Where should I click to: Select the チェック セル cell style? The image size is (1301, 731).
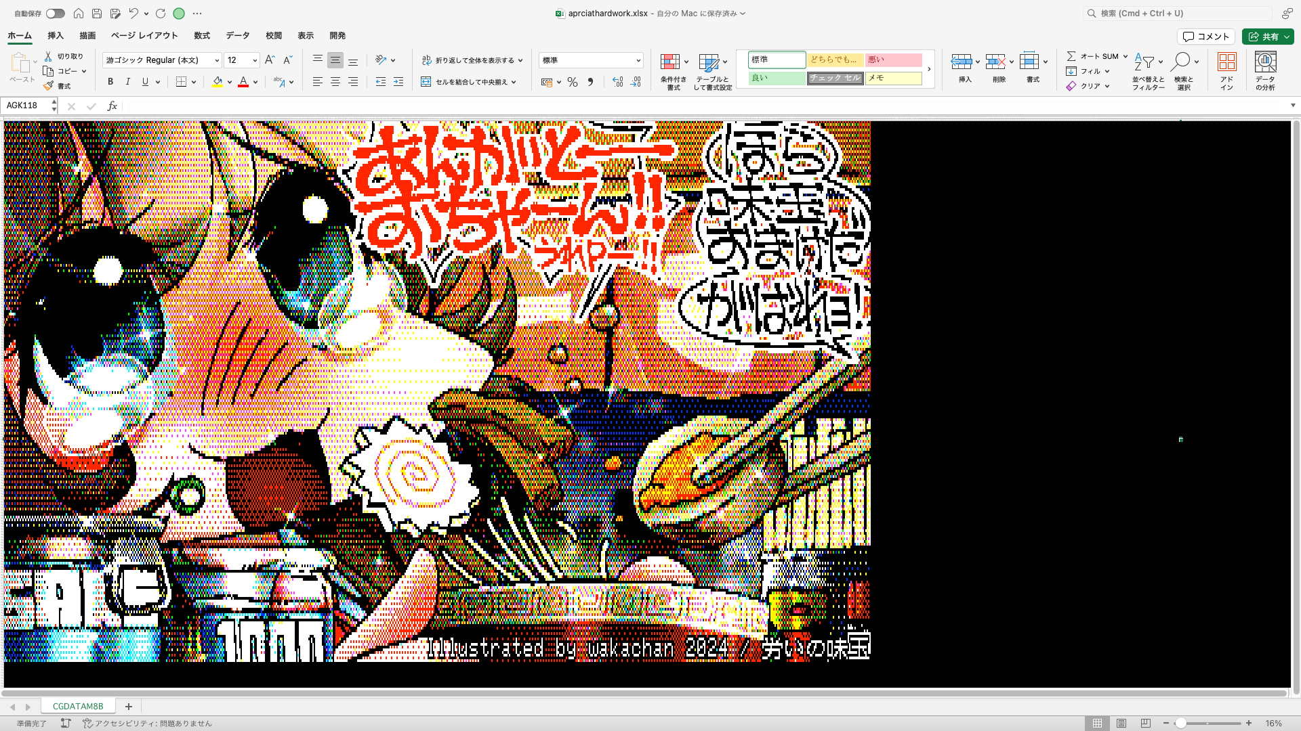pos(835,79)
